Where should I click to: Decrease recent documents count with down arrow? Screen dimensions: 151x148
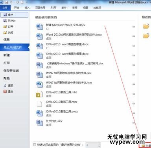[99, 146]
